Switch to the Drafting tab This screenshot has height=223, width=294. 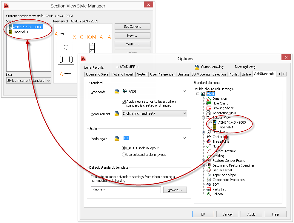183,74
